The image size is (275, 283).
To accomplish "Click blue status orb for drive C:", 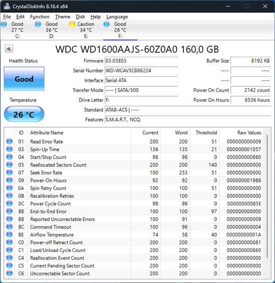I will tap(4, 24).
